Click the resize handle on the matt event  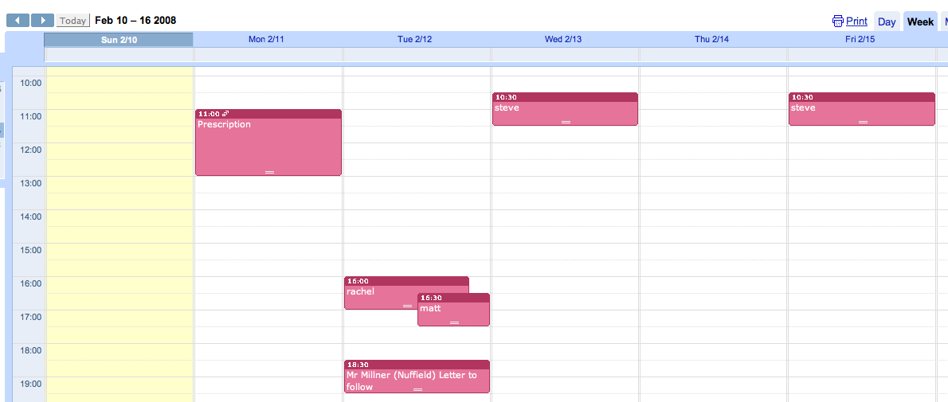pyautogui.click(x=454, y=322)
